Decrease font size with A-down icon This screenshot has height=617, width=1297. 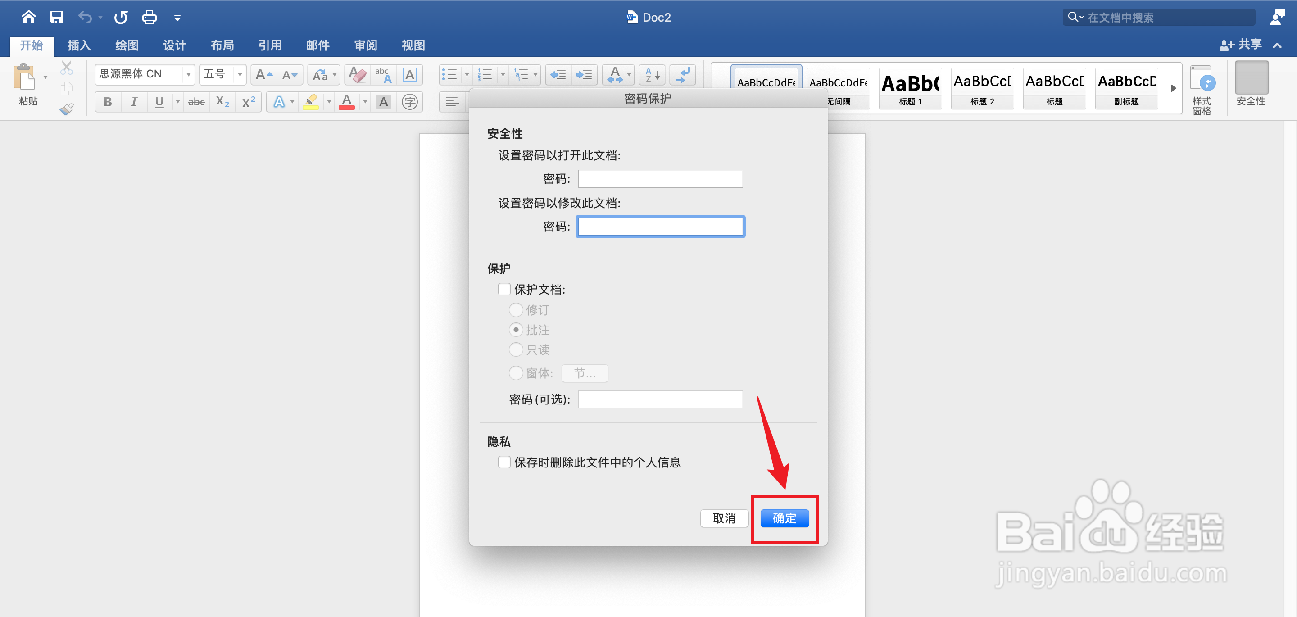pyautogui.click(x=290, y=75)
